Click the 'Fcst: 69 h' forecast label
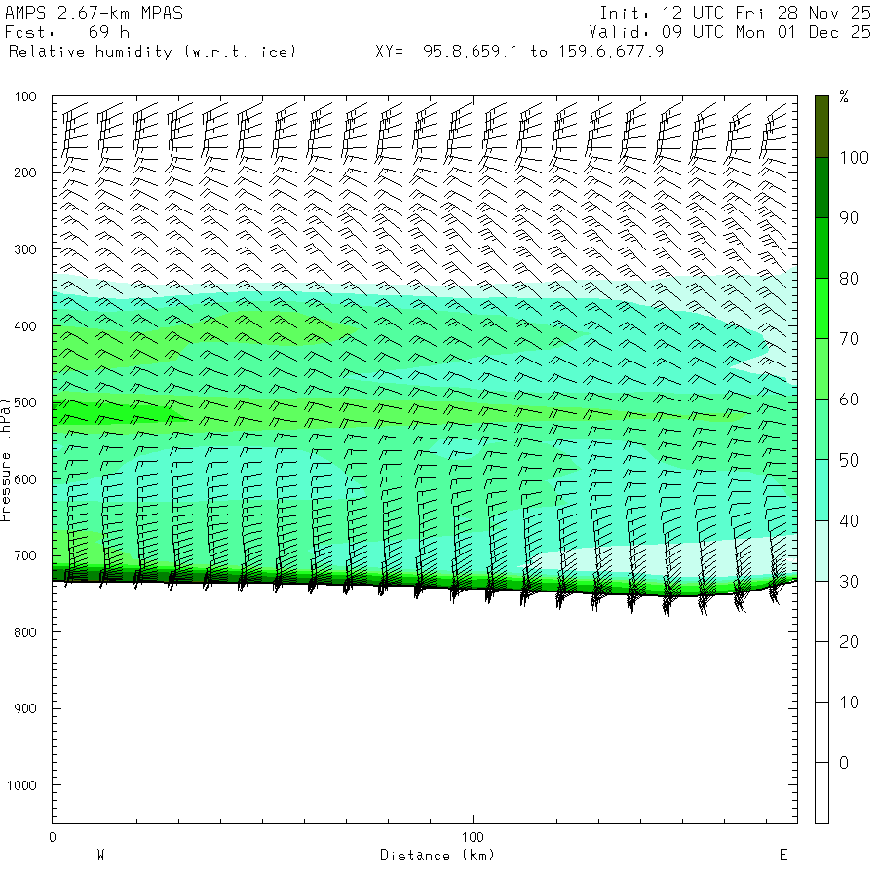 67,32
